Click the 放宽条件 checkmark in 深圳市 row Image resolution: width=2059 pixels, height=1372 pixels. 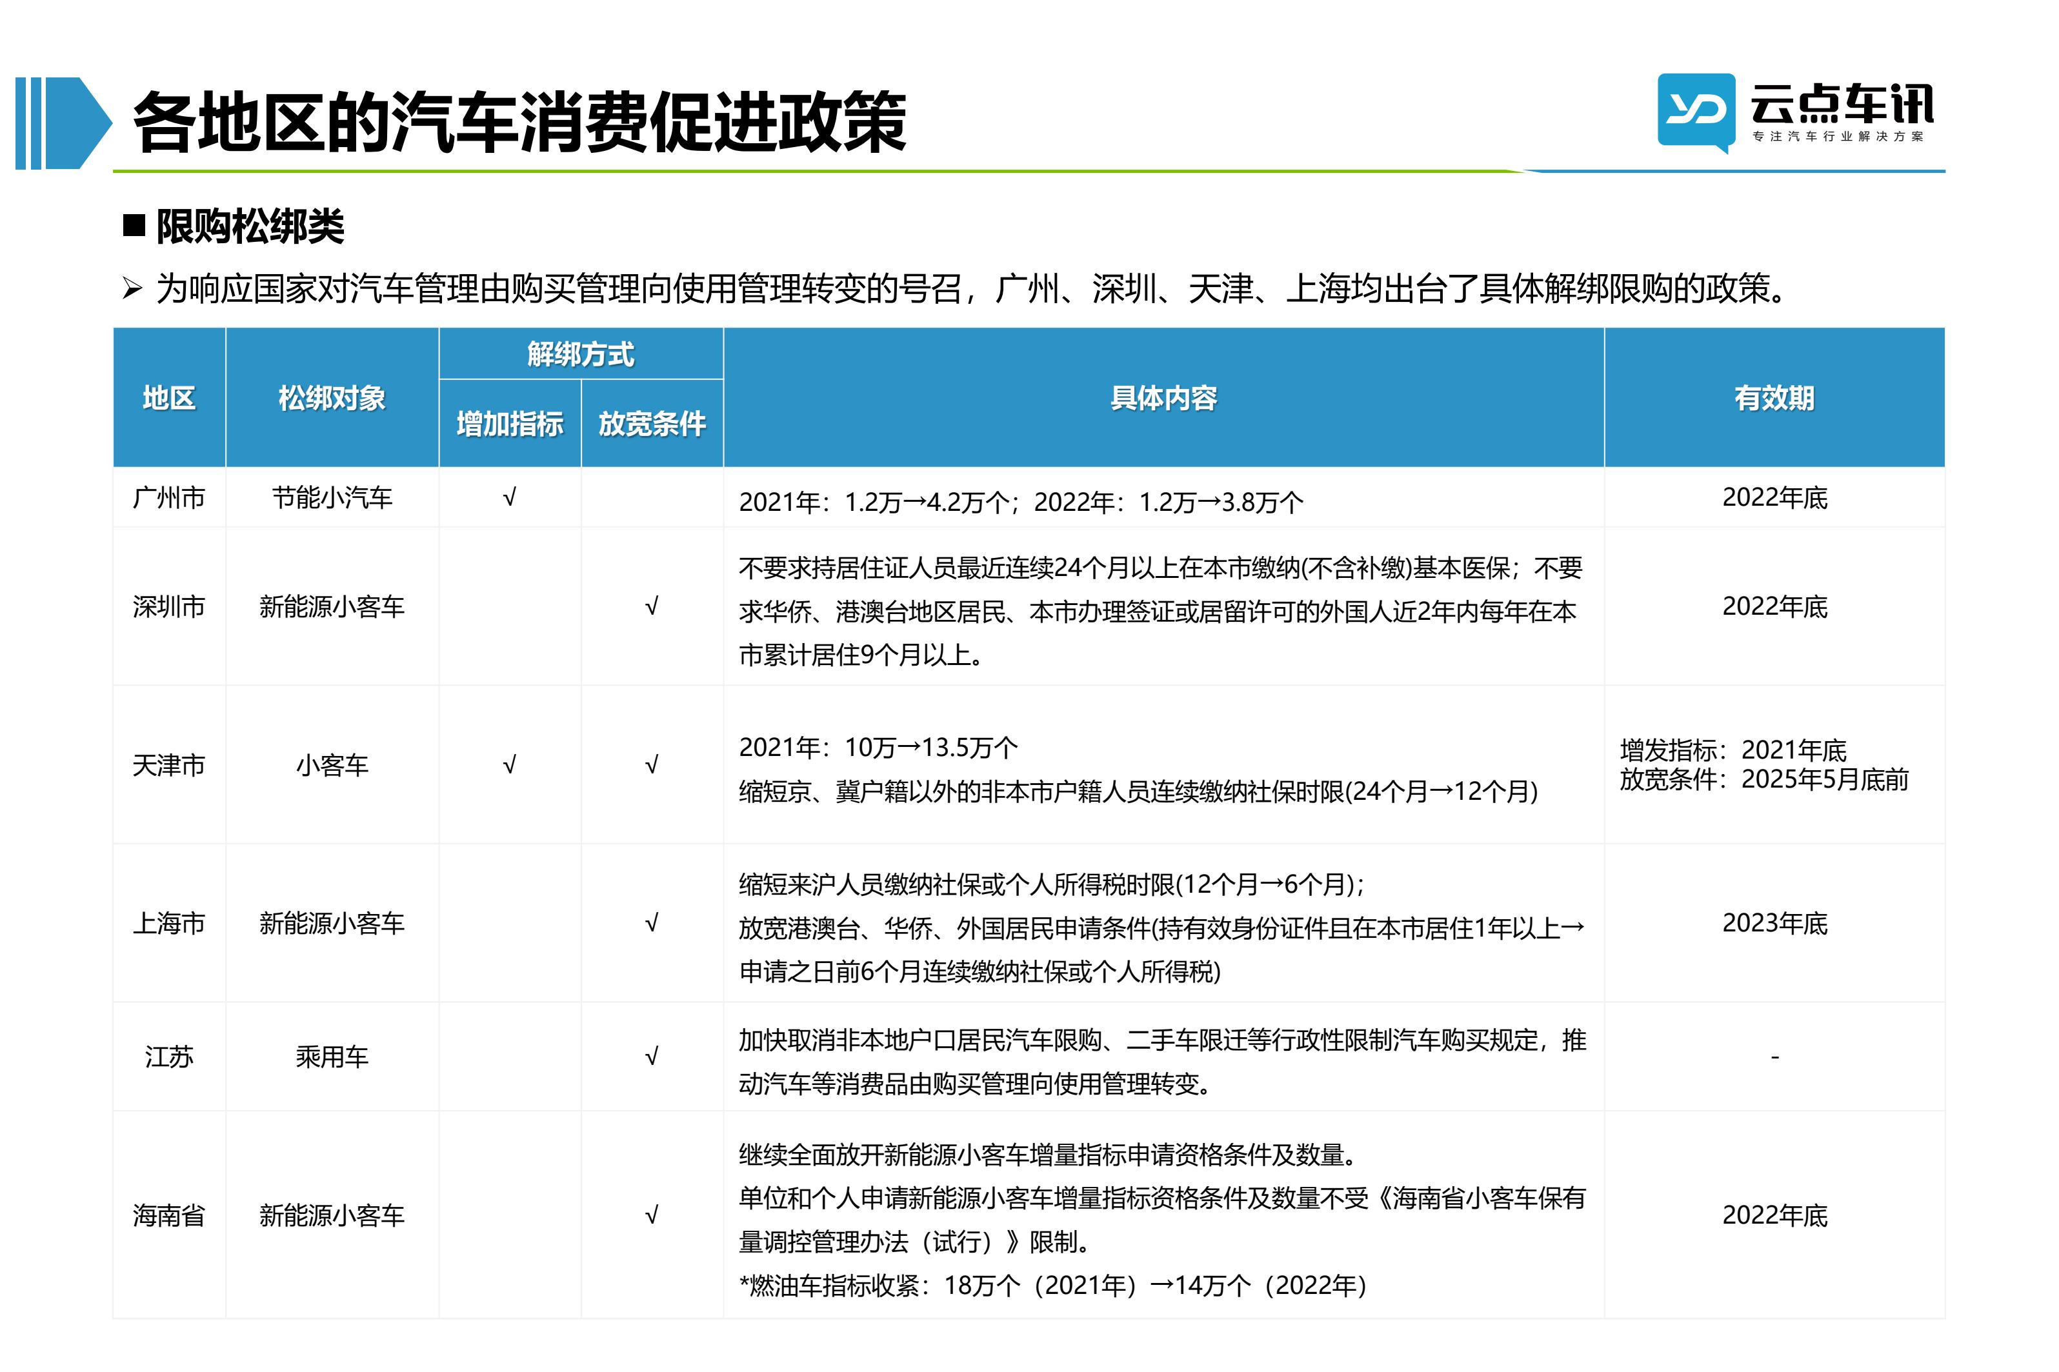pyautogui.click(x=651, y=606)
